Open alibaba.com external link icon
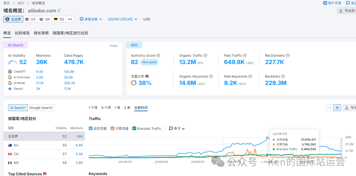Viewport: 356px width, 176px height. click(x=59, y=11)
